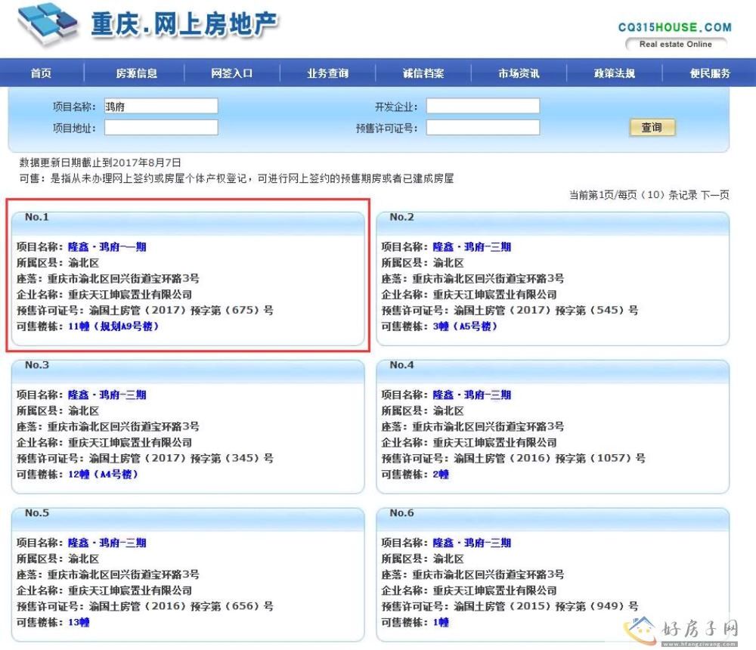The height and width of the screenshot is (650, 756).
Task: Go to 市场资讯 menu item
Action: [x=519, y=73]
